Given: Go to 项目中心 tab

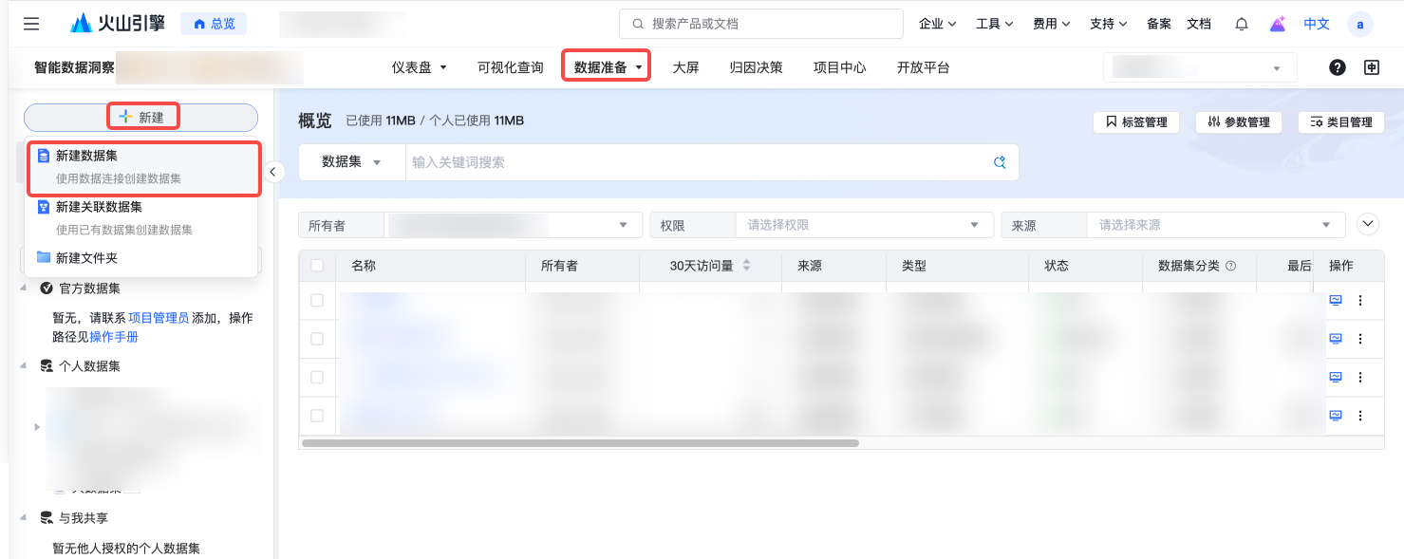Looking at the screenshot, I should tap(840, 67).
